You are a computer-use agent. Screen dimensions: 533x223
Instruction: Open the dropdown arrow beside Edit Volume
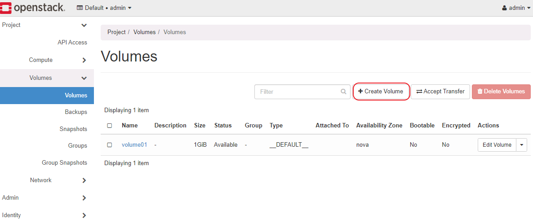pyautogui.click(x=521, y=145)
